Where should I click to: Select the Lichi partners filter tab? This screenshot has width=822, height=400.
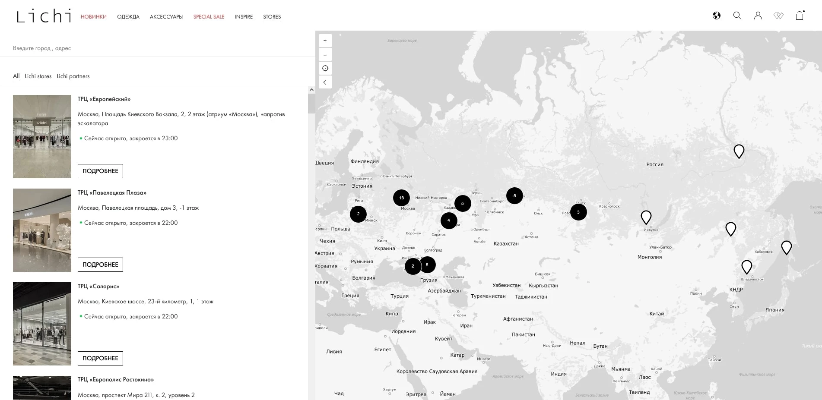[x=73, y=76]
